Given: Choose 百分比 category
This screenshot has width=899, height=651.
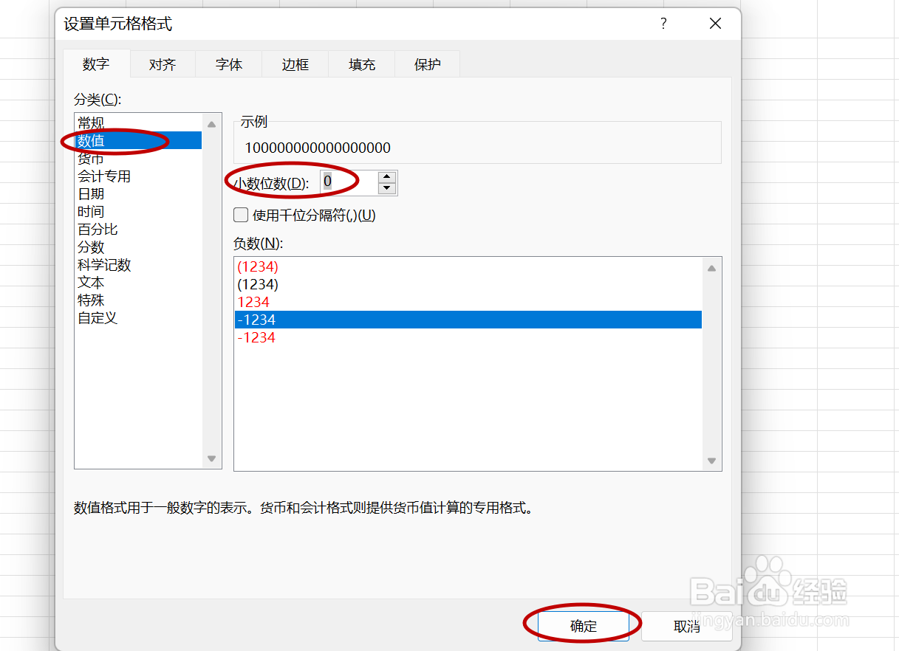Looking at the screenshot, I should pos(138,229).
